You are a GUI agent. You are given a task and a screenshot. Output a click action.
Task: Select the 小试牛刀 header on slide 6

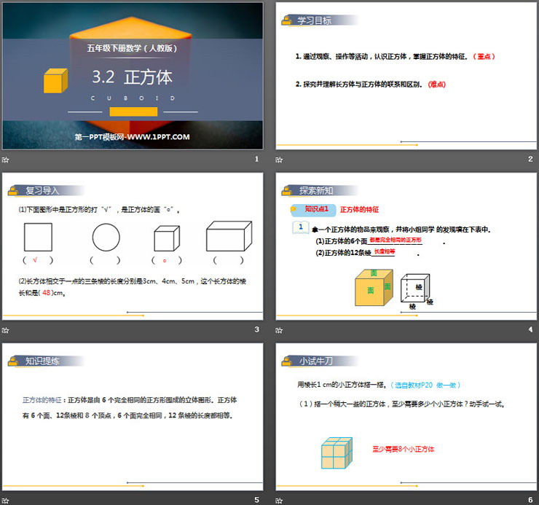(x=315, y=360)
